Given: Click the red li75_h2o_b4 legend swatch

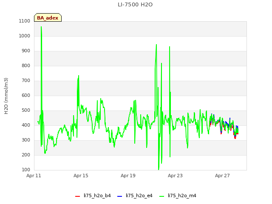Looking at the screenshot, I should [77, 196].
